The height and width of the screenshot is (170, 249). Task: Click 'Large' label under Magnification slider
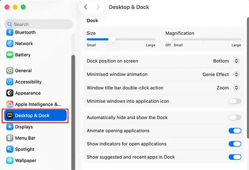[236, 45]
